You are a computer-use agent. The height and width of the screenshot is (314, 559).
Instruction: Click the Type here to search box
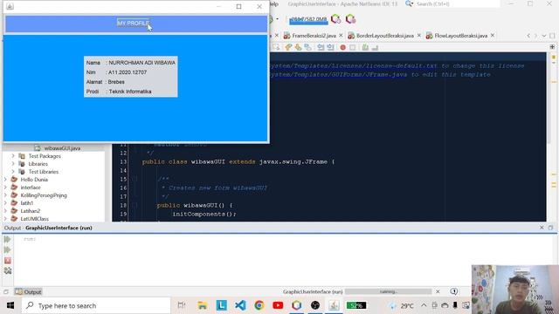coord(96,305)
